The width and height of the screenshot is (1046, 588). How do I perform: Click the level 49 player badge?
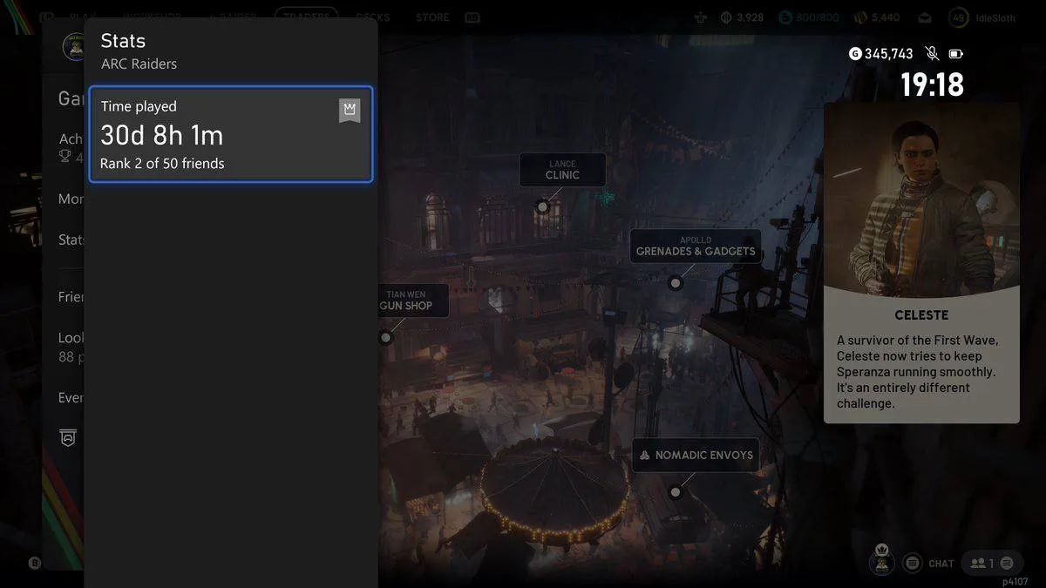[x=960, y=17]
